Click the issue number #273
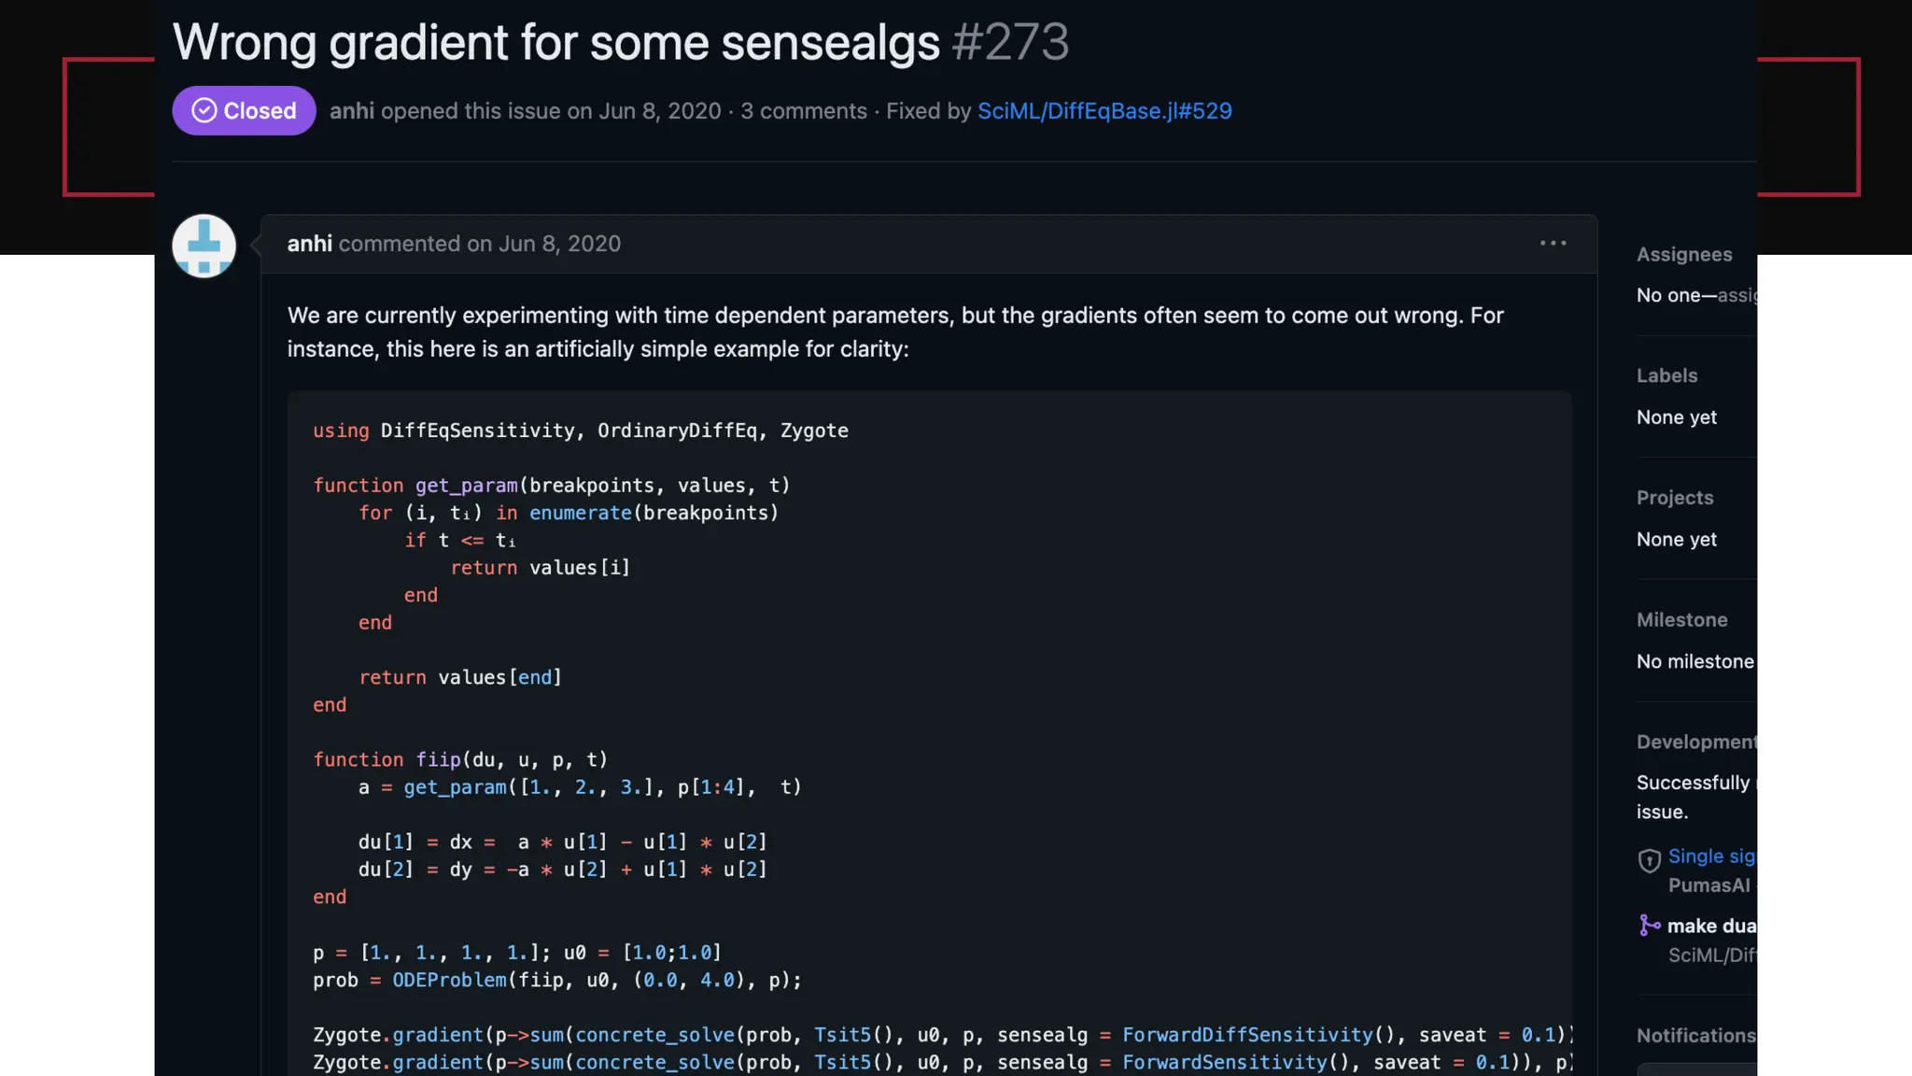Viewport: 1912px width, 1076px height. (1010, 42)
